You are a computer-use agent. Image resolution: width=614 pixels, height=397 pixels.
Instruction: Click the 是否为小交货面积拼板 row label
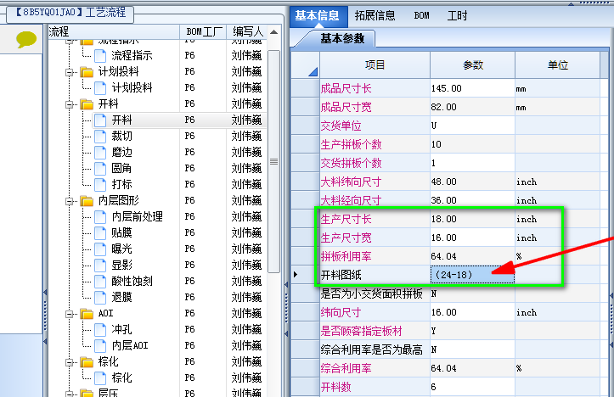click(372, 294)
